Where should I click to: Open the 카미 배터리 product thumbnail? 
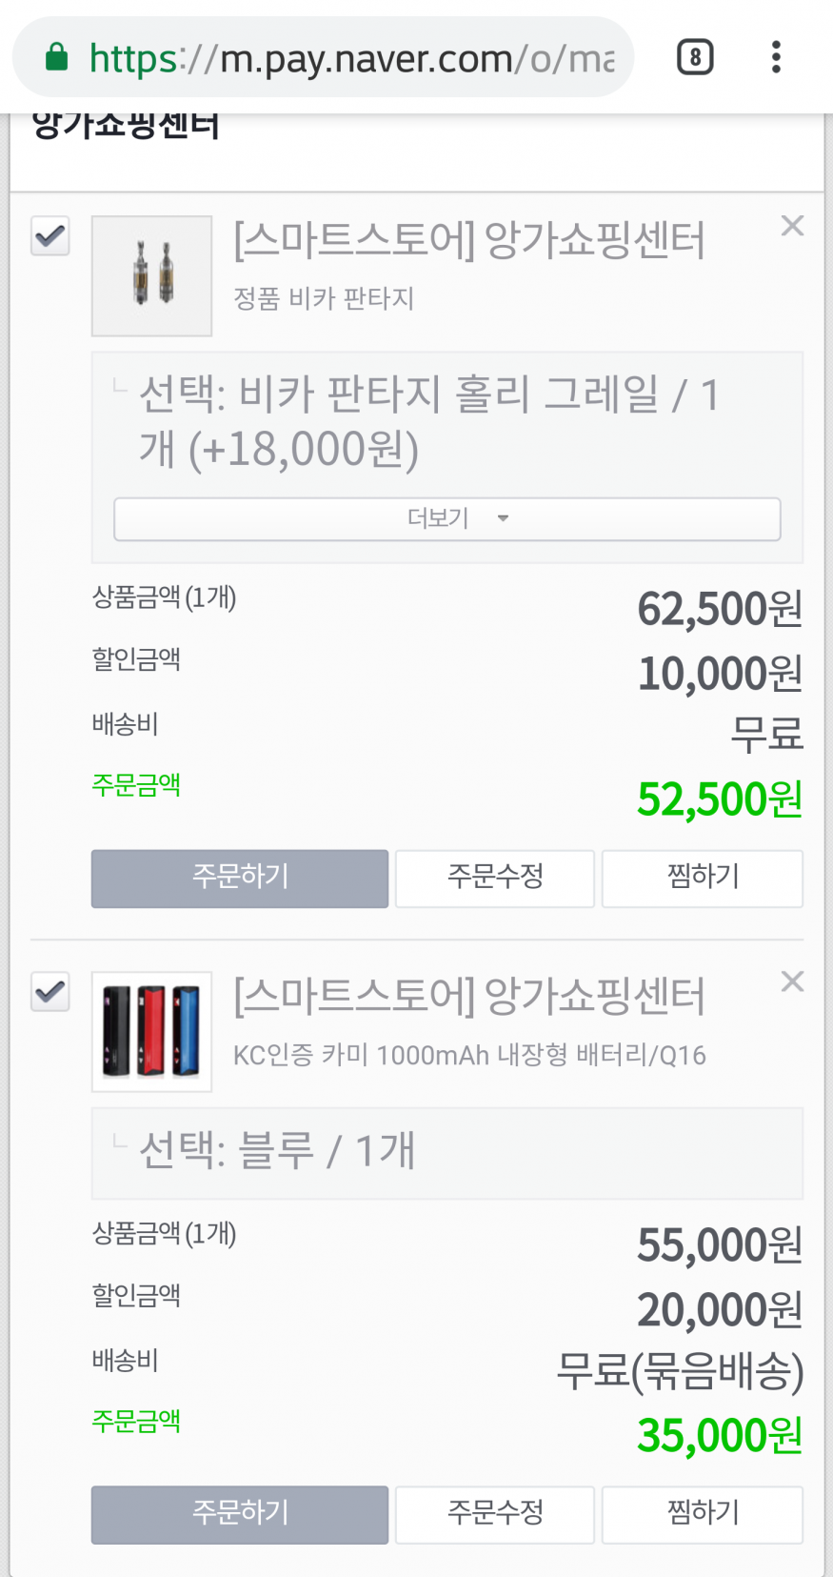[151, 1032]
